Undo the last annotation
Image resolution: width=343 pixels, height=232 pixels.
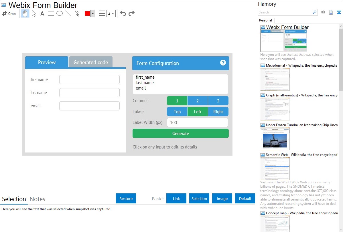tap(123, 13)
